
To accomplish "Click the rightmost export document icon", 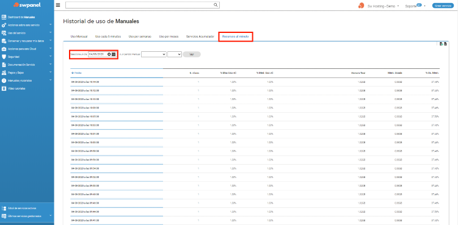I will (x=445, y=44).
